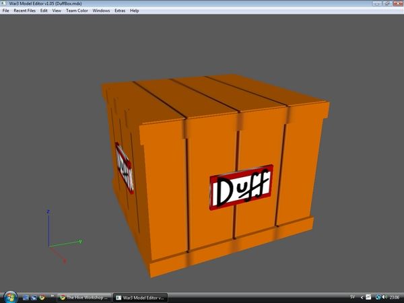Open the Recent Files menu
This screenshot has height=303, width=404.
click(25, 11)
